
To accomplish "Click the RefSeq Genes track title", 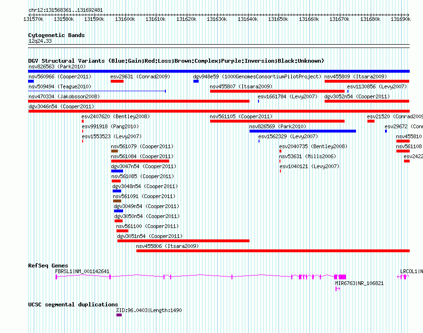I will (48, 266).
